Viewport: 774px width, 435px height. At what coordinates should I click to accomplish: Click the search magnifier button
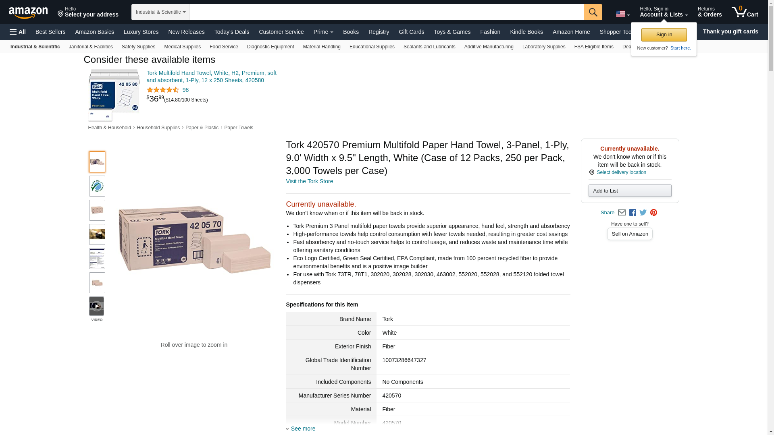point(593,12)
